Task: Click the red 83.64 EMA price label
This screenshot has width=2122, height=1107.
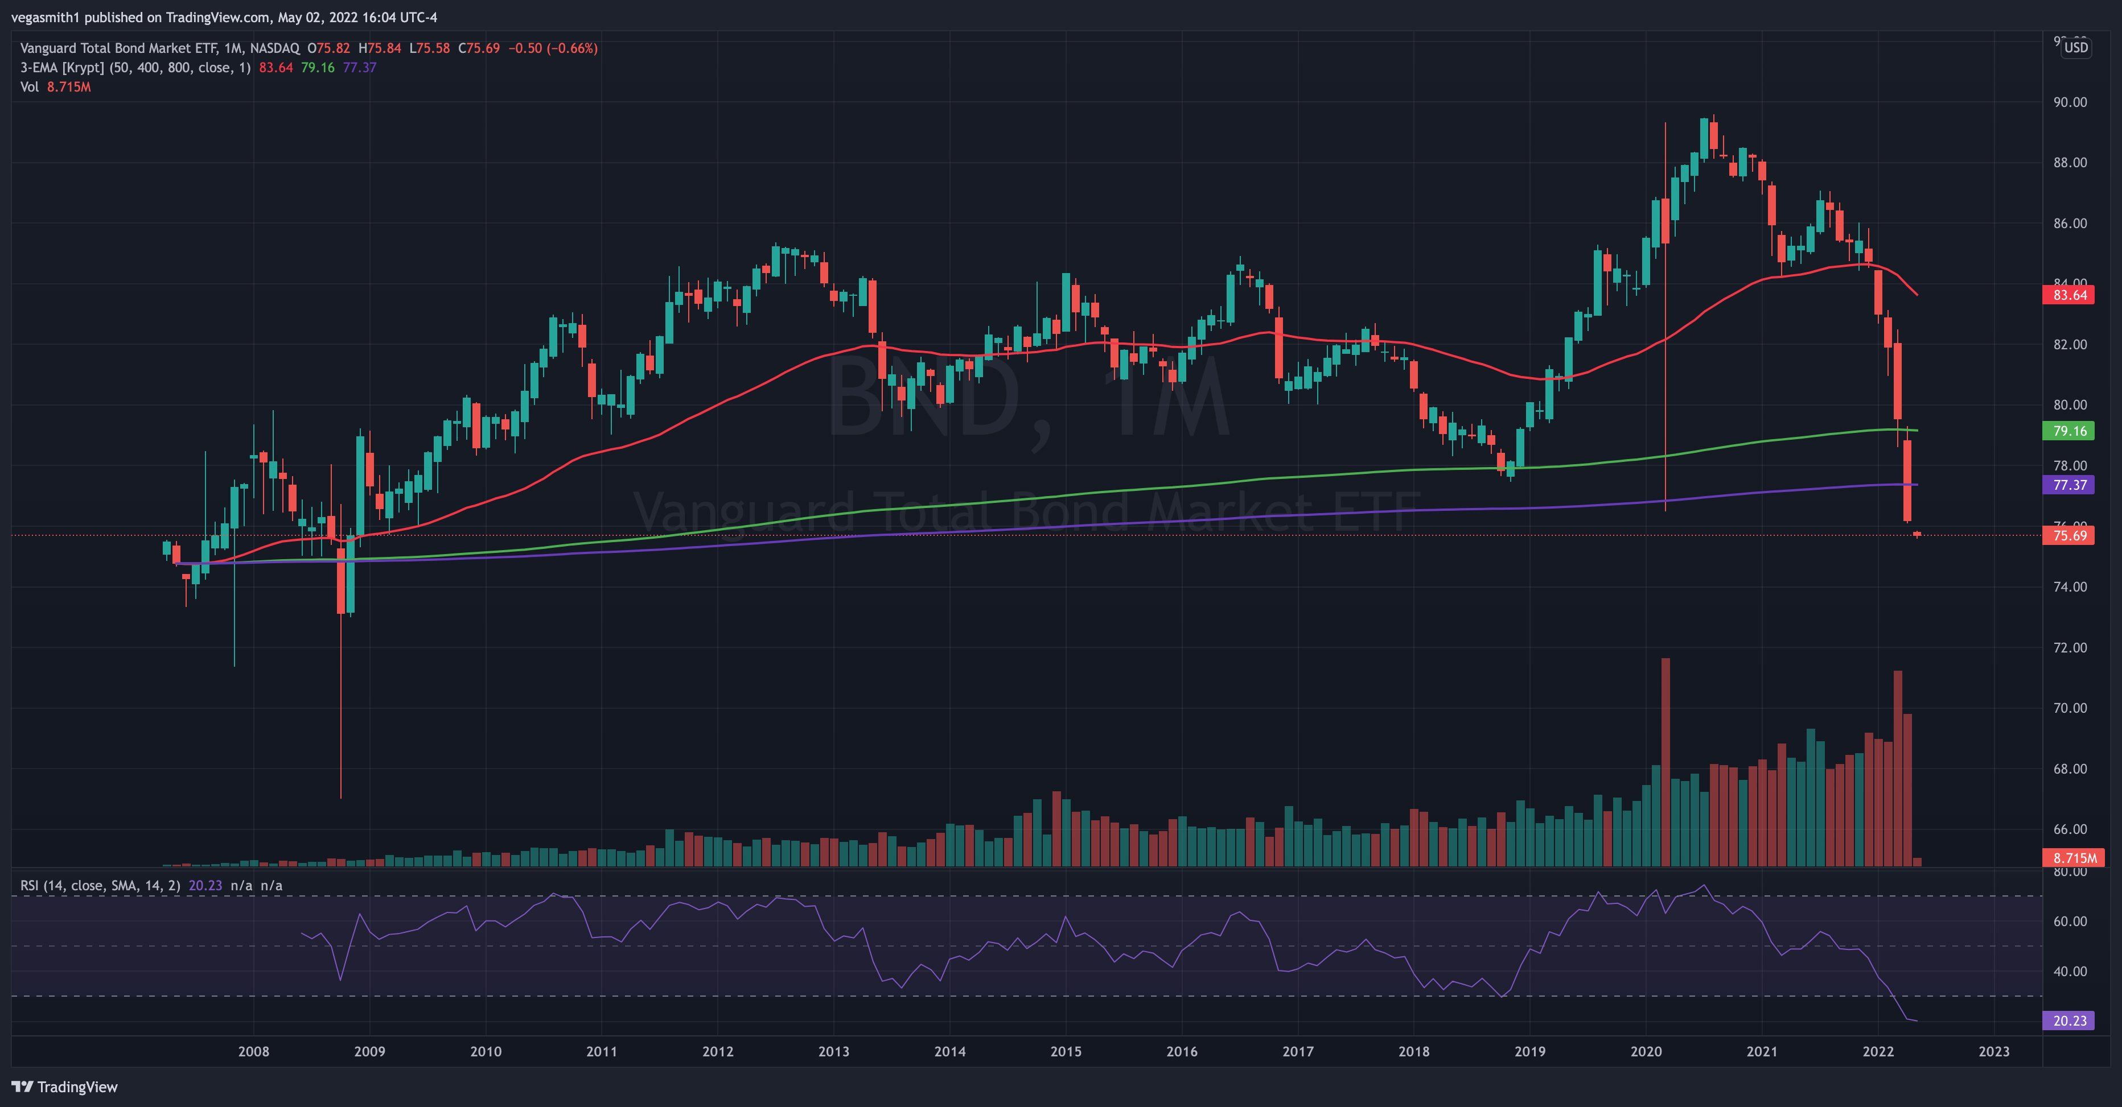Action: pyautogui.click(x=2069, y=295)
